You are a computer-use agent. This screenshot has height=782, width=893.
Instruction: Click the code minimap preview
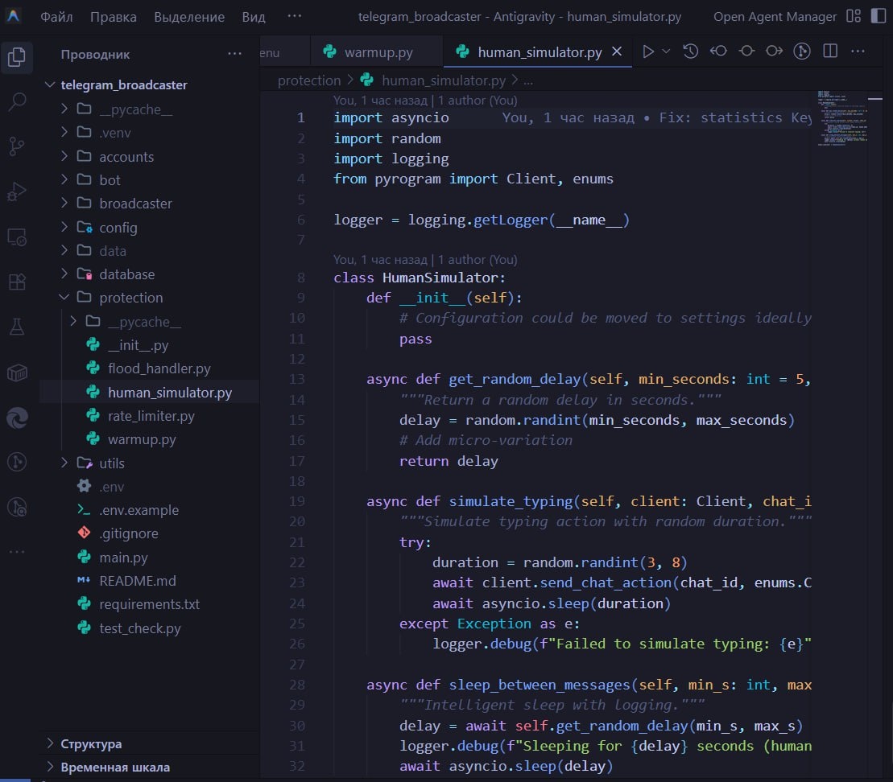(842, 117)
